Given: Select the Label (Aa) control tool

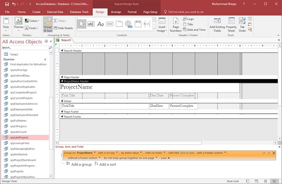Looking at the screenshot, I should pyautogui.click(x=101, y=24).
